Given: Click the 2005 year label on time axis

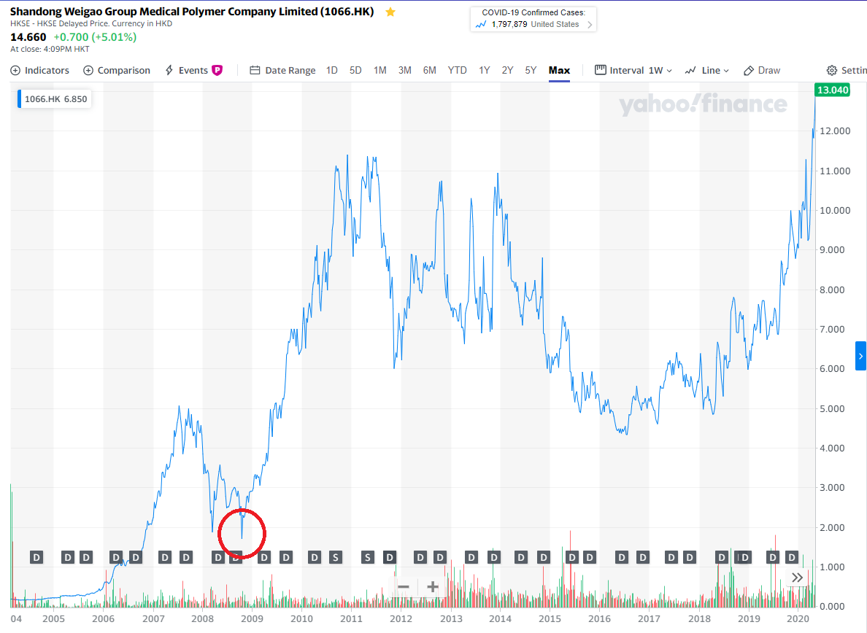Looking at the screenshot, I should [x=53, y=618].
